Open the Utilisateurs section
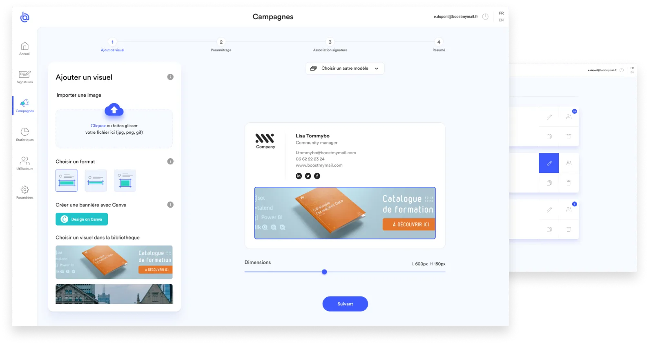This screenshot has height=345, width=649. 25,163
